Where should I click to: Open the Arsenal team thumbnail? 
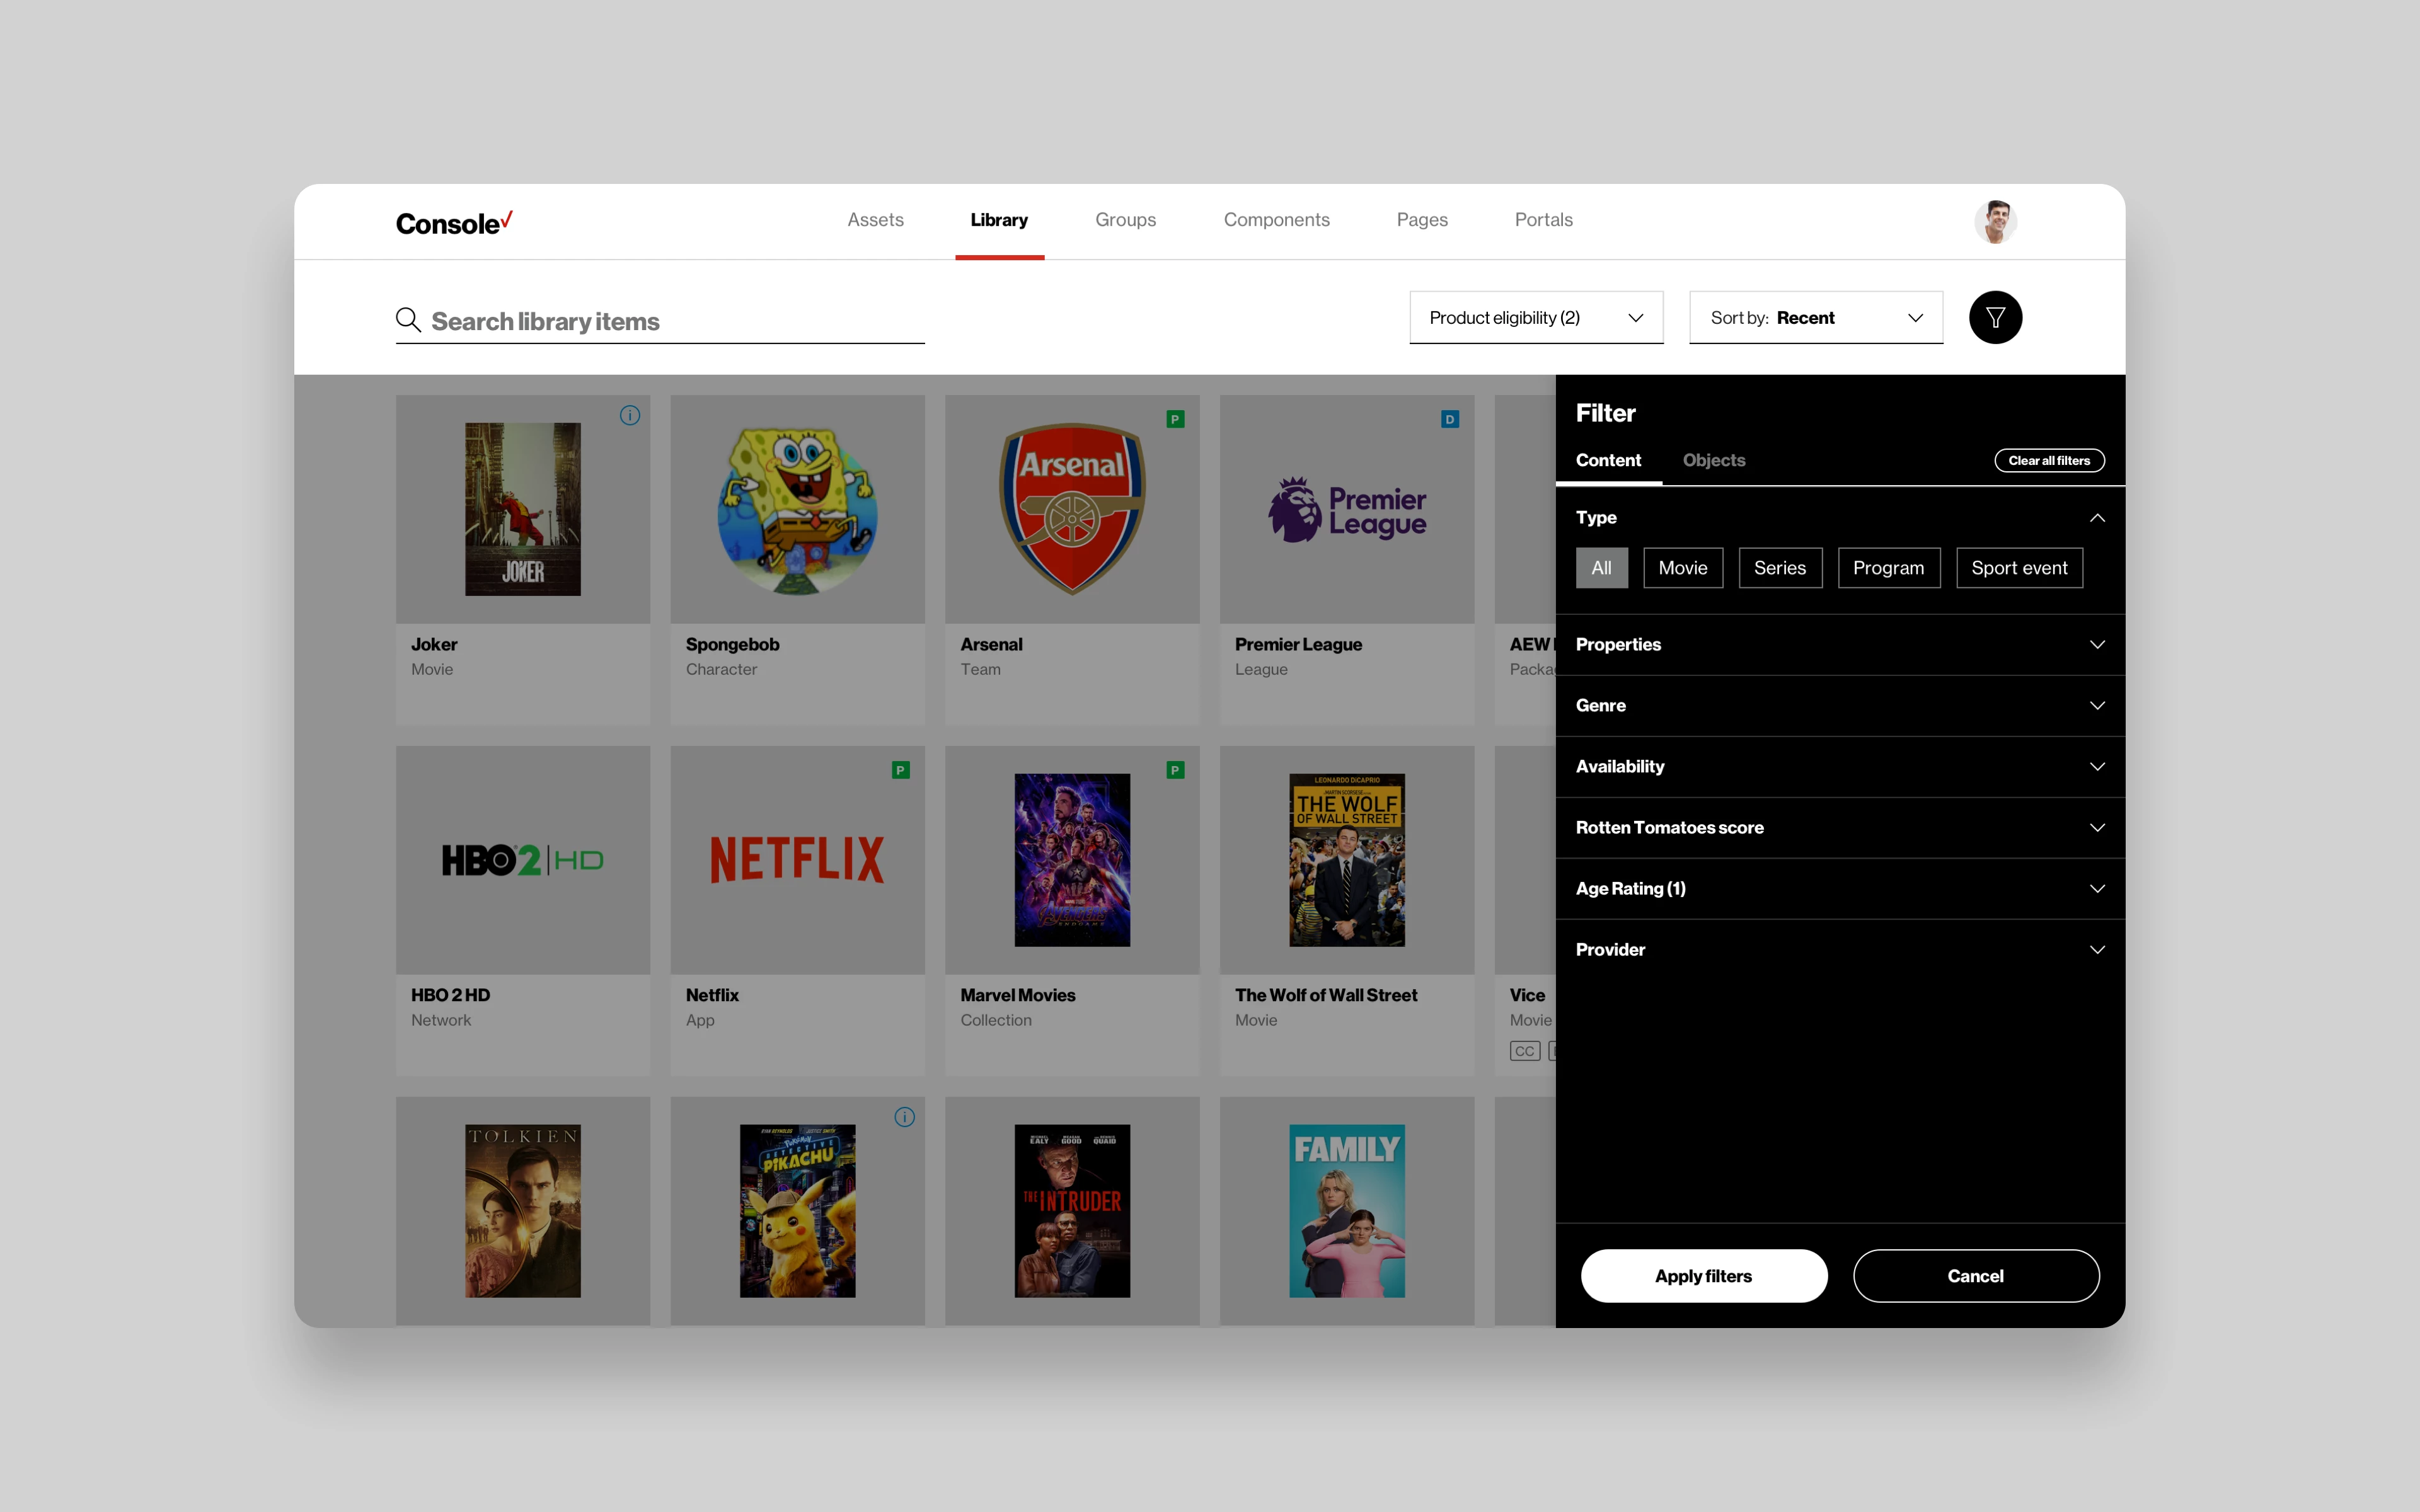[1072, 509]
